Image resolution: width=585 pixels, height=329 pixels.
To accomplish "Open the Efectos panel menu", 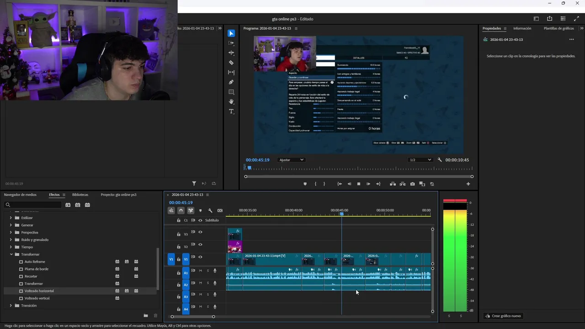I will [64, 195].
